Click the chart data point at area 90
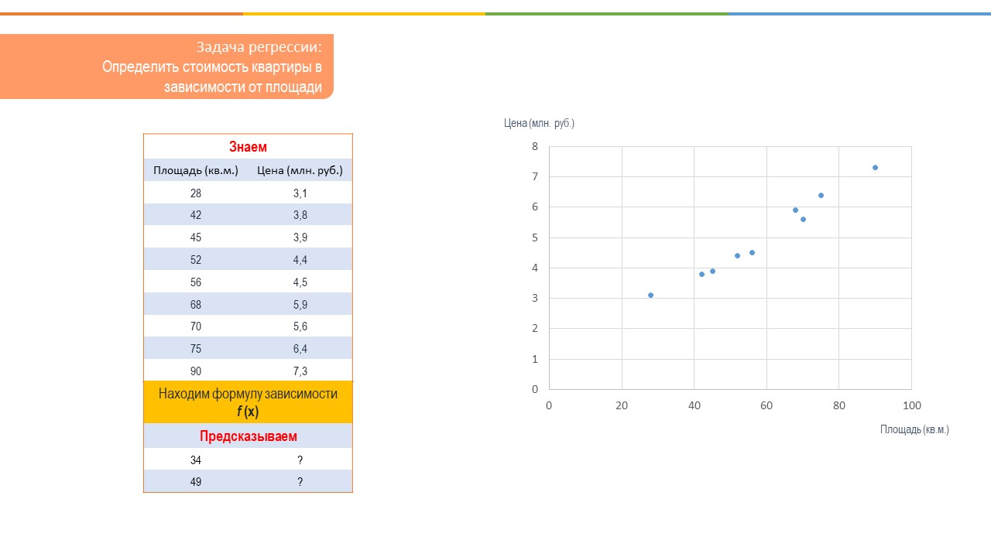Image resolution: width=991 pixels, height=557 pixels. pos(875,167)
